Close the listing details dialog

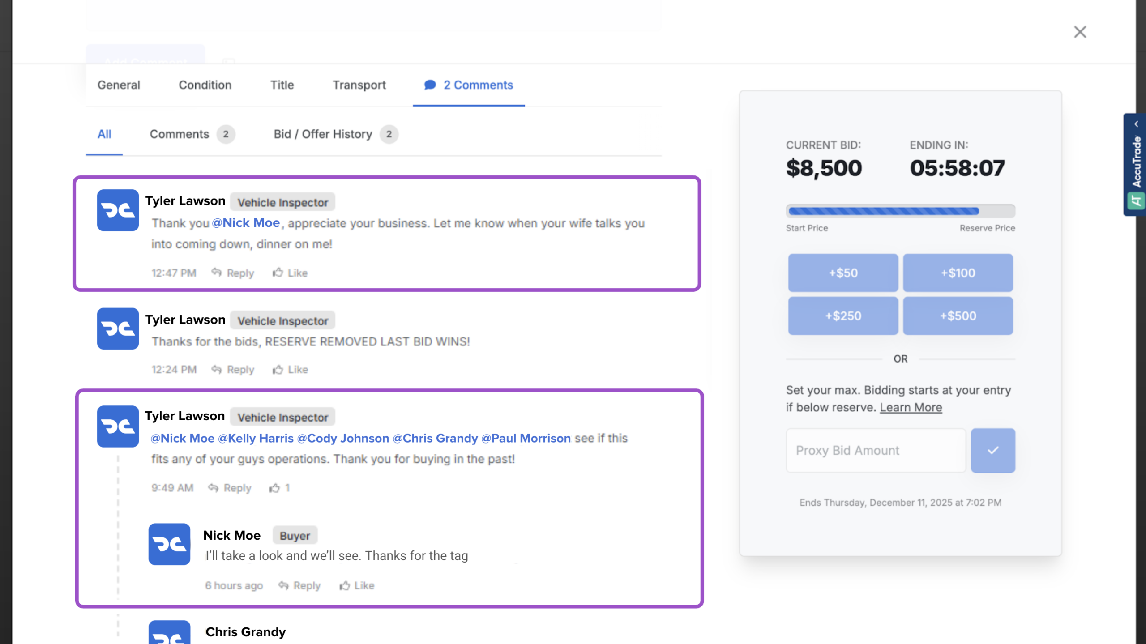pyautogui.click(x=1080, y=32)
